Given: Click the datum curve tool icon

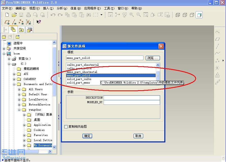Looking at the screenshot, I should (218, 53).
